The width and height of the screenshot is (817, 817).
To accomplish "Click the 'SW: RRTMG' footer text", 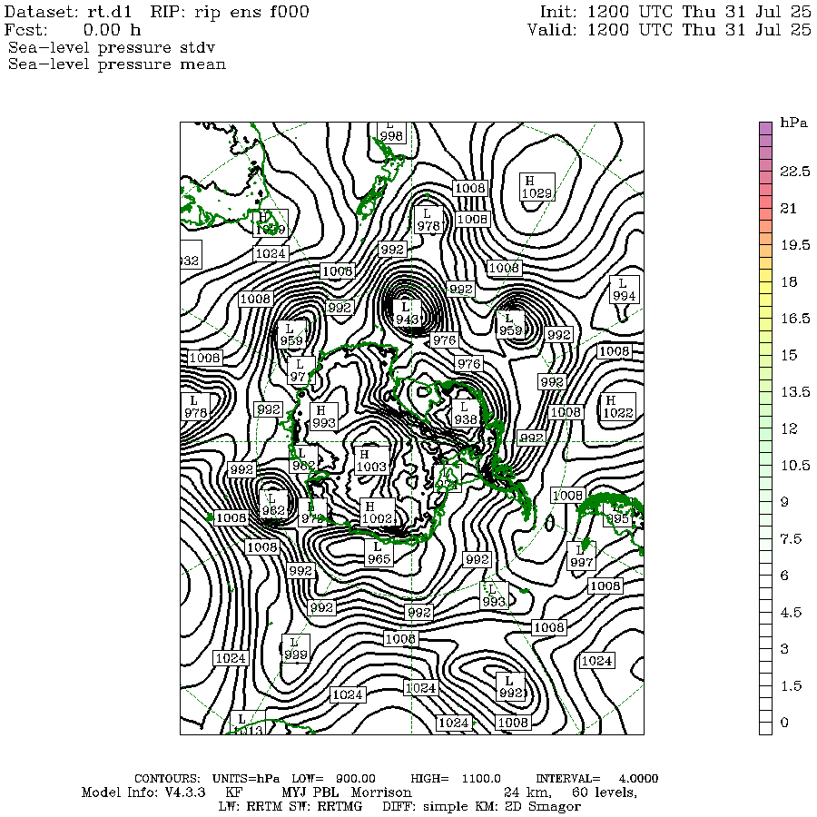I will (326, 807).
